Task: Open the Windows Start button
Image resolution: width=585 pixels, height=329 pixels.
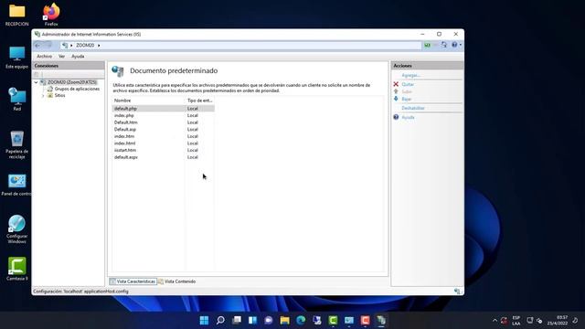Action: click(204, 320)
